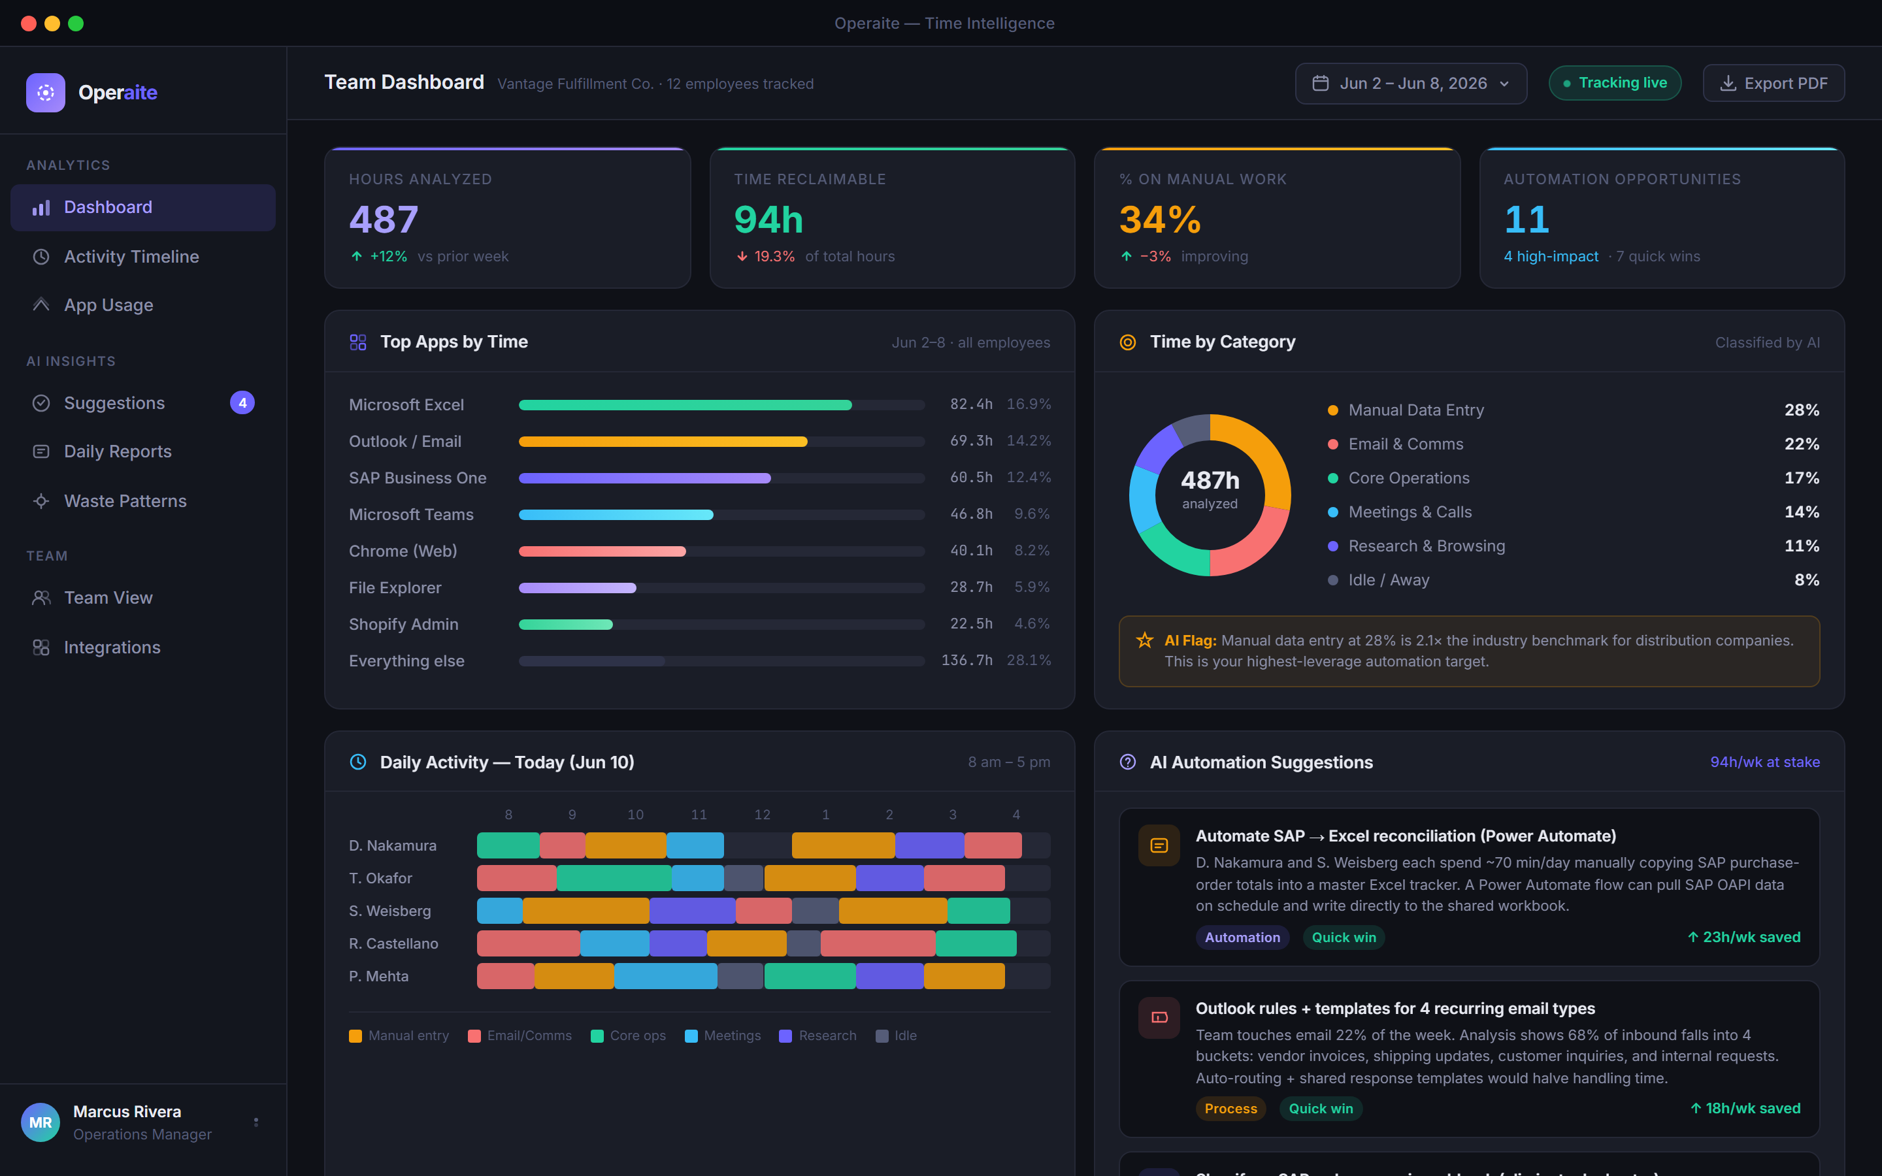This screenshot has height=1176, width=1882.
Task: Open the Jun 2 – Jun 8 date range dropdown
Action: pyautogui.click(x=1411, y=83)
